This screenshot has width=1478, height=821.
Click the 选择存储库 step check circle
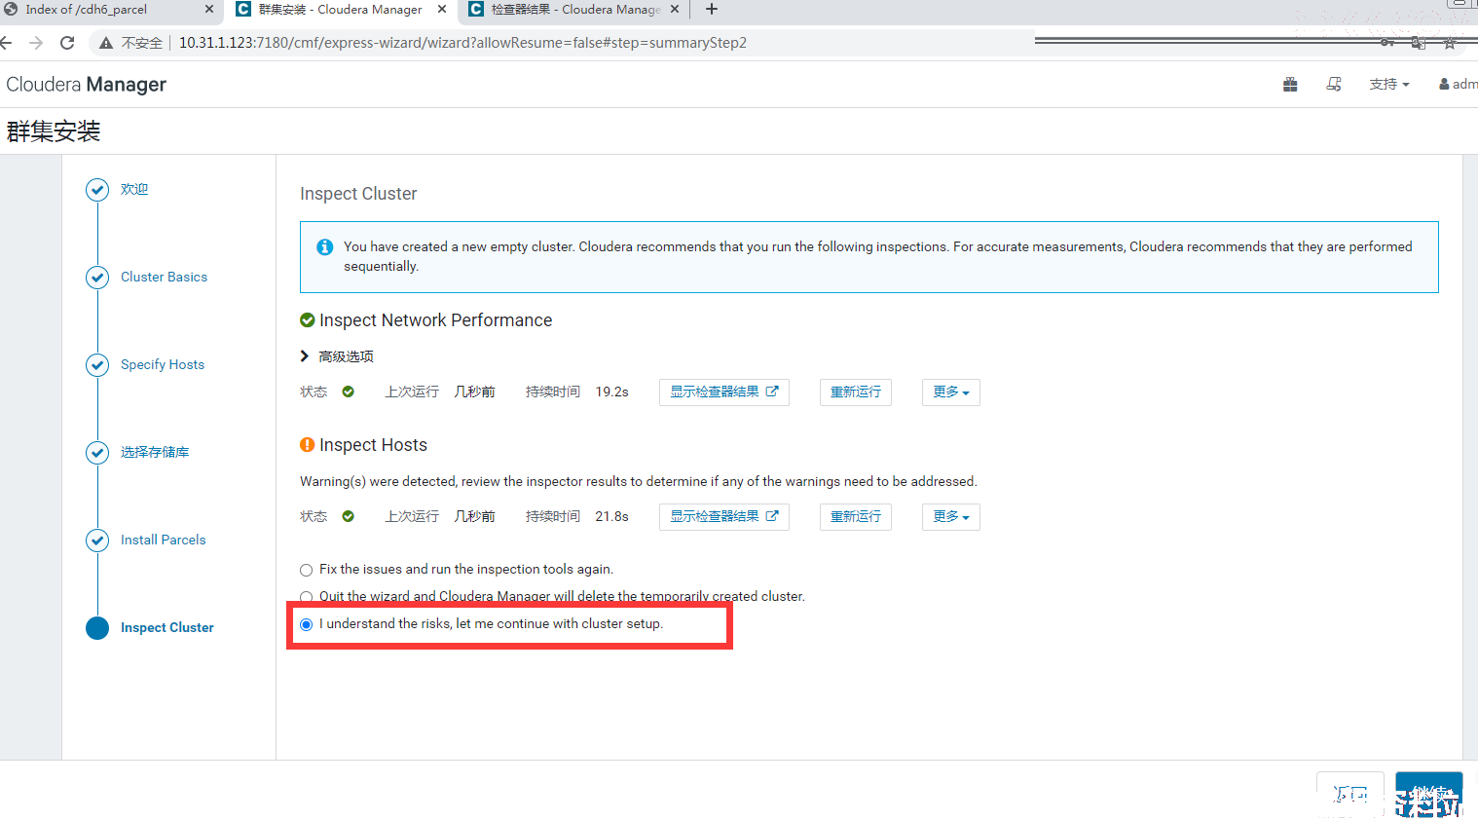tap(97, 453)
